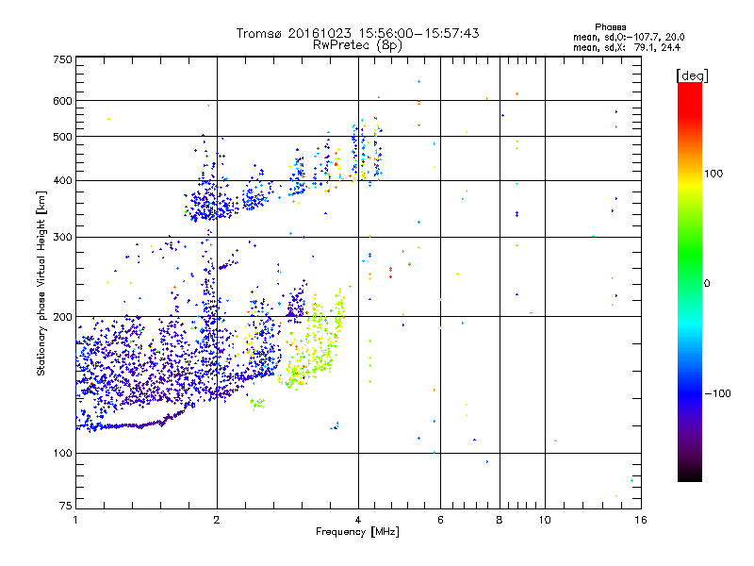
Task: Click the x-axis tick label '1'
Action: [75, 520]
